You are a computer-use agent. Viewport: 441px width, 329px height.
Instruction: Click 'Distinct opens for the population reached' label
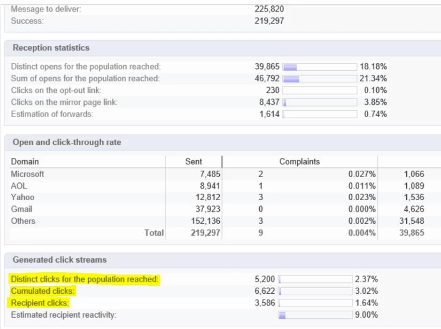[86, 66]
